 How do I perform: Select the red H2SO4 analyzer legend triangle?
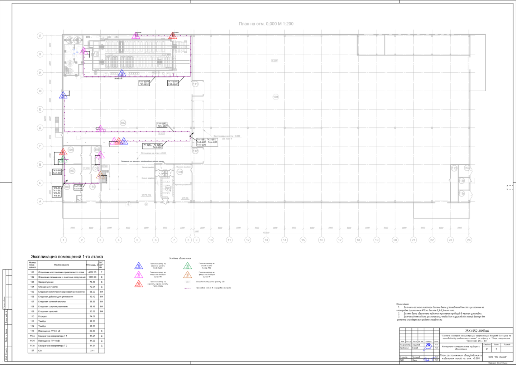pyautogui.click(x=138, y=284)
